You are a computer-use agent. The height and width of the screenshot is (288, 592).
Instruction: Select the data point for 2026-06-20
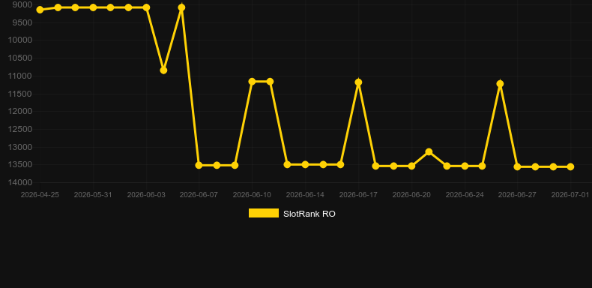point(411,166)
